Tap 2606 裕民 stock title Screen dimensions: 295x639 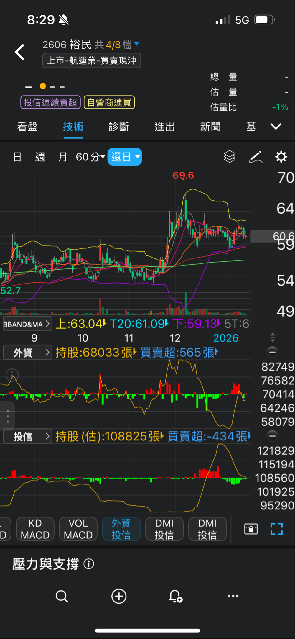coord(67,45)
